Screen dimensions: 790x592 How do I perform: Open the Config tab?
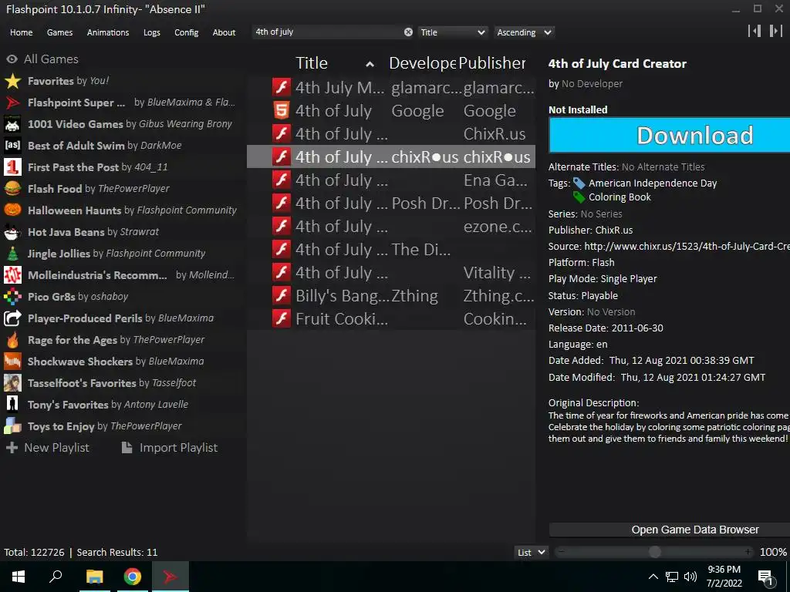point(187,32)
